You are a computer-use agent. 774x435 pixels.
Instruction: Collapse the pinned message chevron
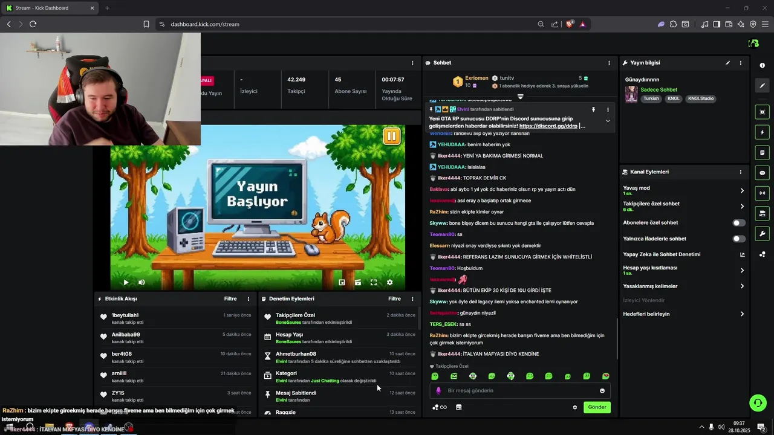coord(608,121)
